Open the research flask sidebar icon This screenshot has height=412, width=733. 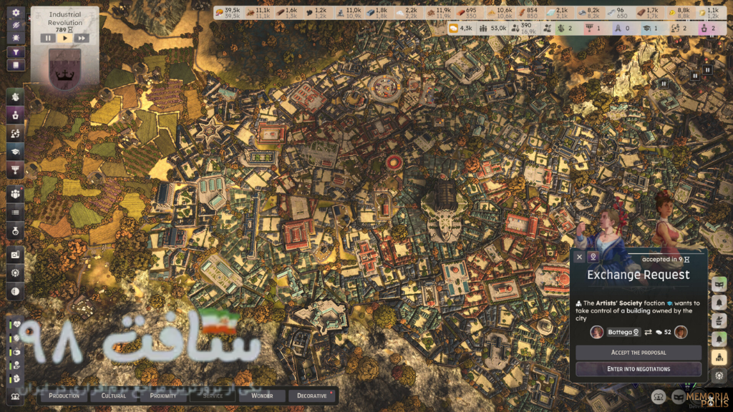[x=16, y=231]
